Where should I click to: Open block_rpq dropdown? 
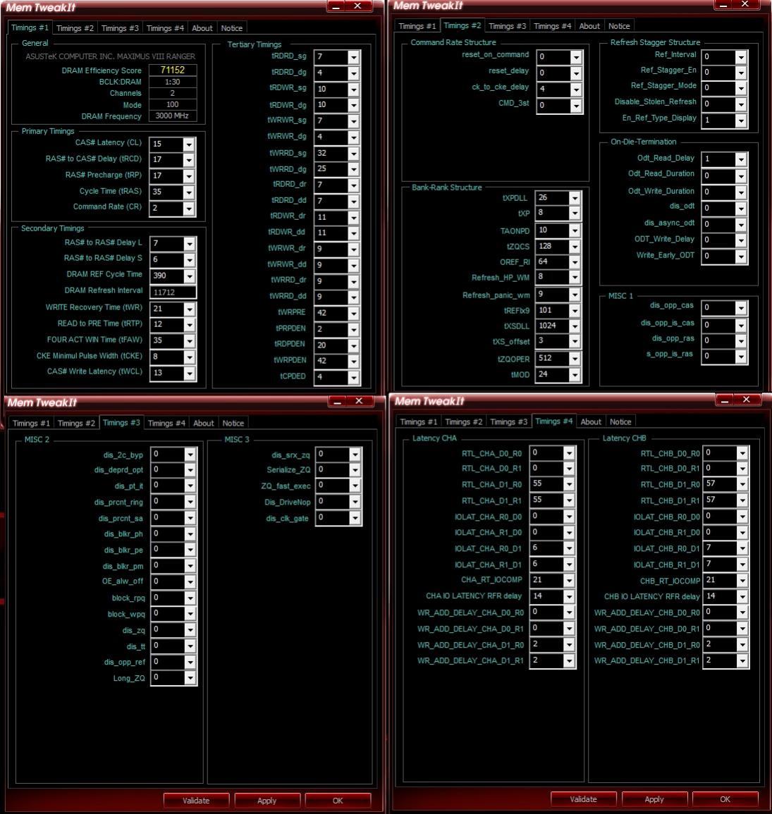point(190,598)
